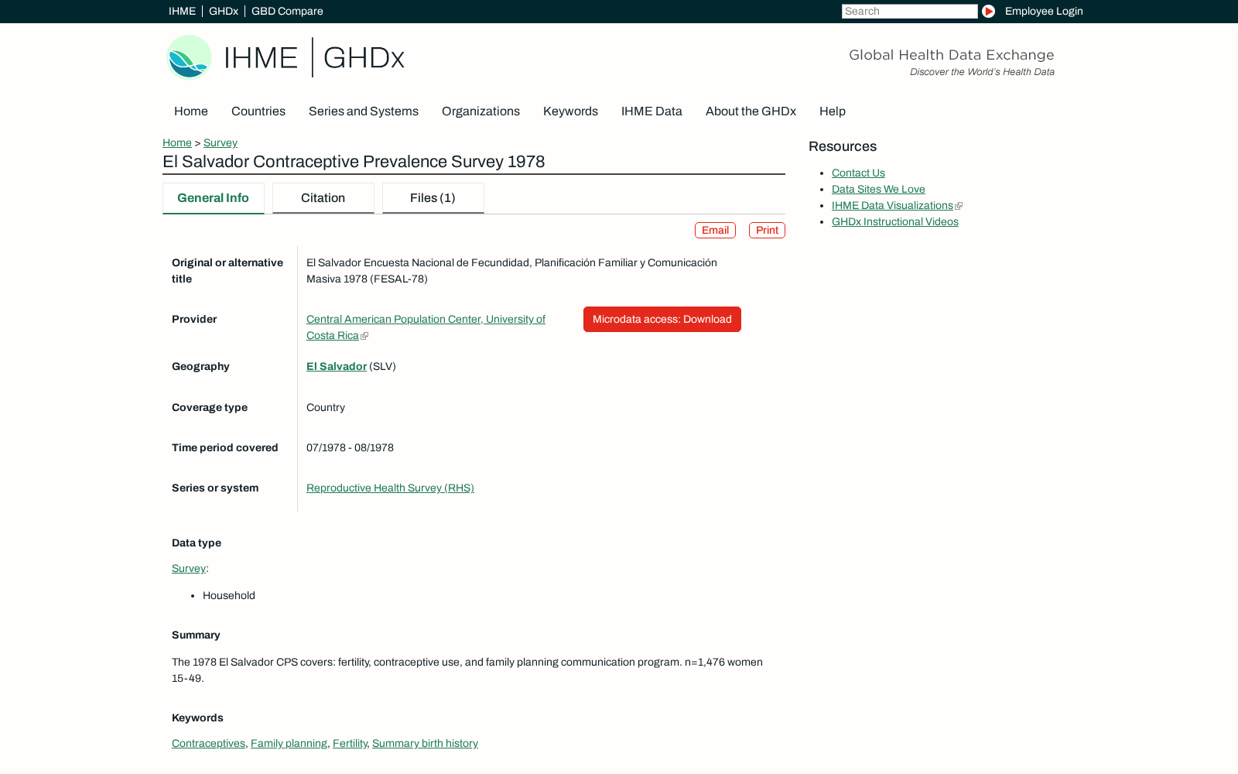Click external link icon after Costa Rica

click(364, 336)
